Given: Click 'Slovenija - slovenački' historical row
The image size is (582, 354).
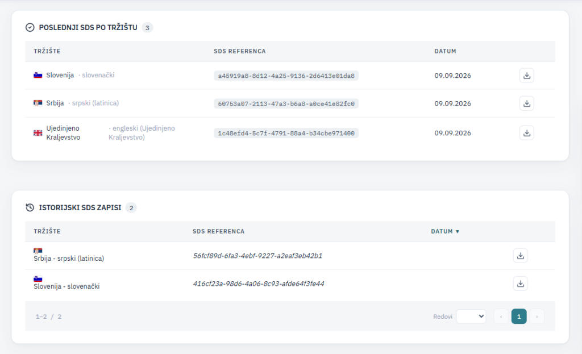Looking at the screenshot, I should click(290, 284).
